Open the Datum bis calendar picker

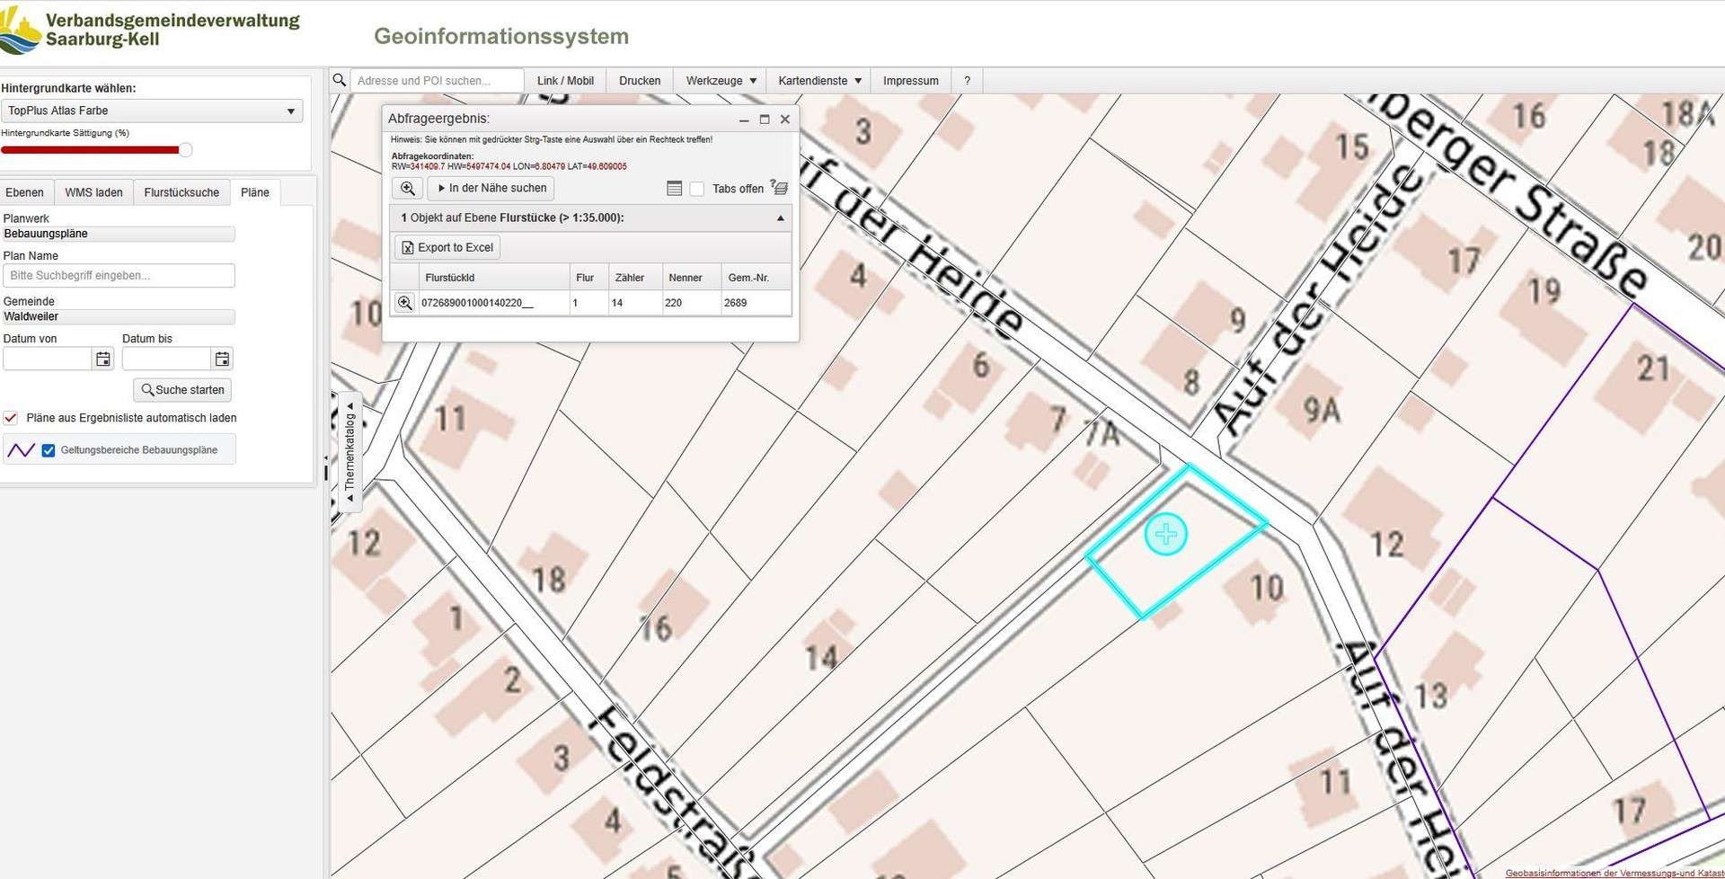click(222, 360)
